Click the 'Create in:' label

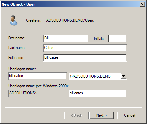pos(34,20)
